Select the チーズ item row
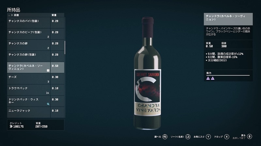261x146 pixels. coord(36,79)
